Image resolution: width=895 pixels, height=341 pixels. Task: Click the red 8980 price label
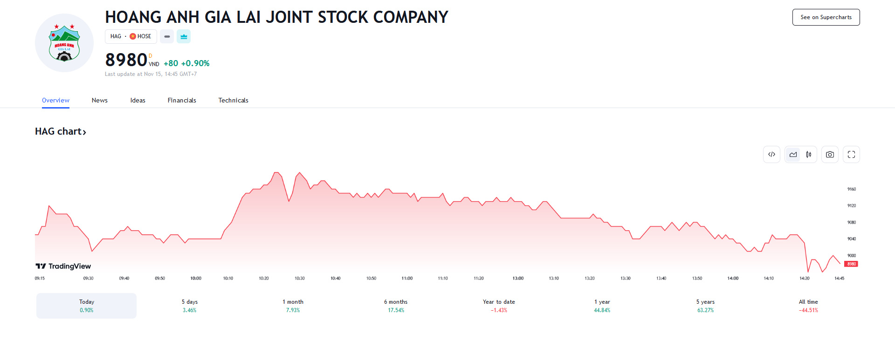851,264
